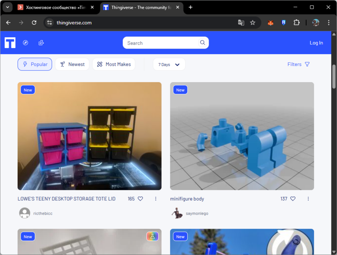The height and width of the screenshot is (255, 337).
Task: Open the Create/customizer icon in header
Action: [x=41, y=43]
